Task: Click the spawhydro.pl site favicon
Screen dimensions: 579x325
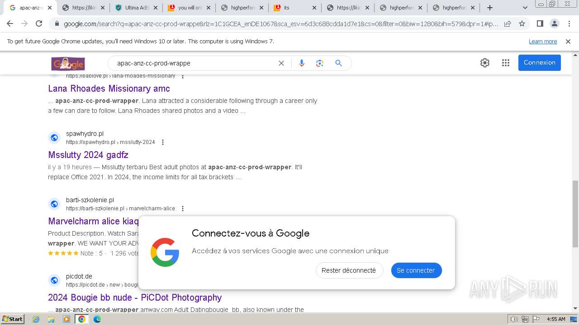Action: [x=54, y=138]
